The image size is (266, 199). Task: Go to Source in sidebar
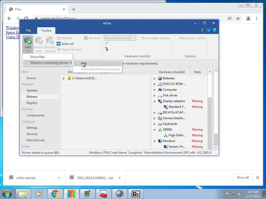tap(31, 78)
